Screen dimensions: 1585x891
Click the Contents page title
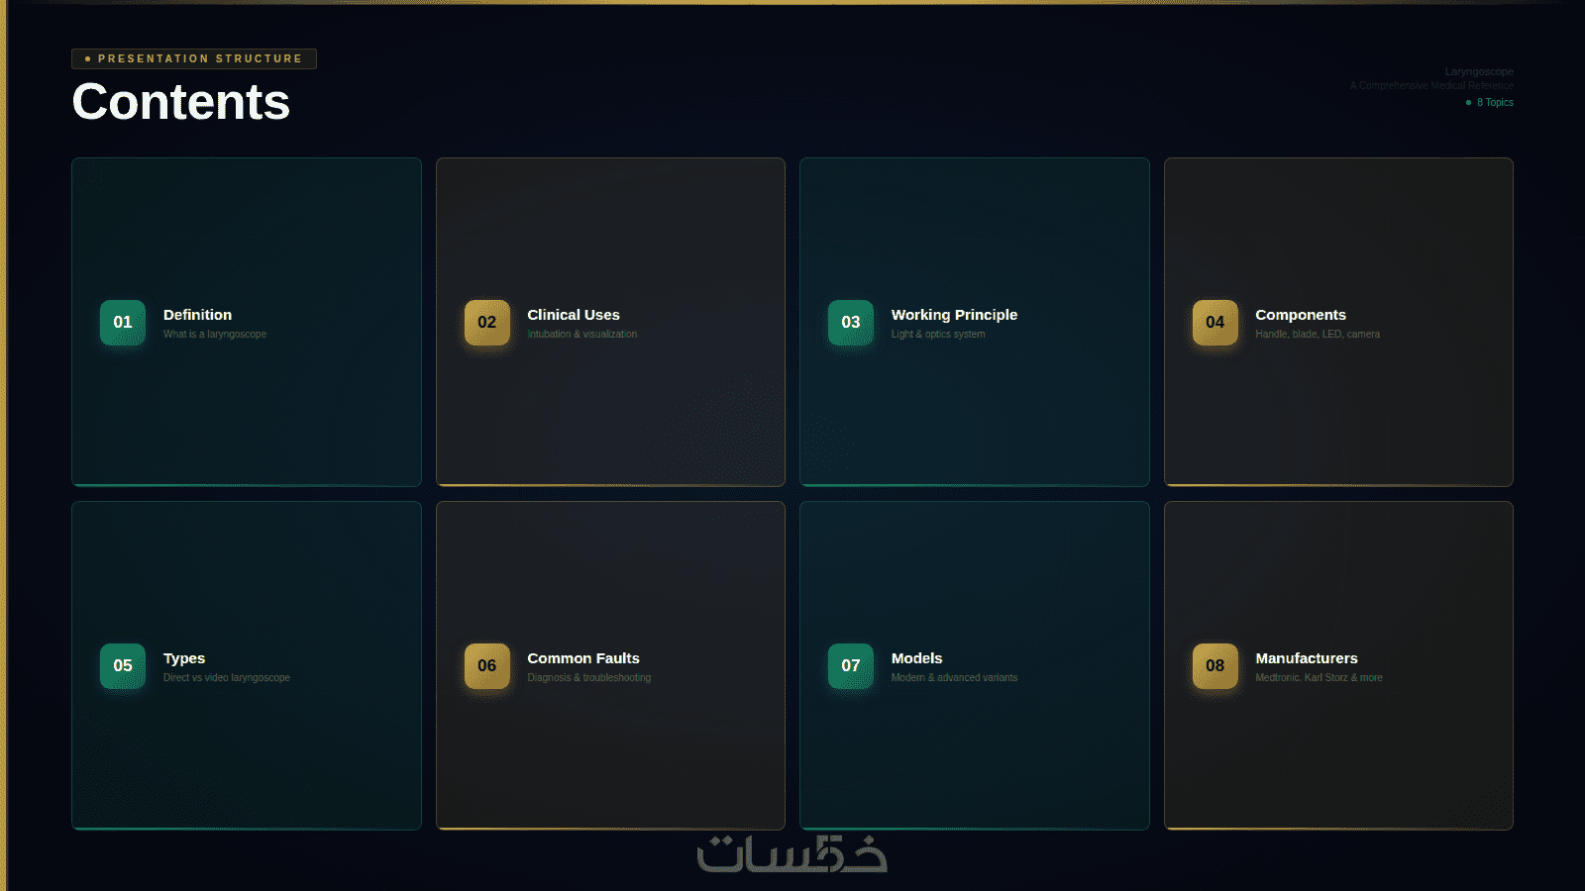pyautogui.click(x=181, y=102)
